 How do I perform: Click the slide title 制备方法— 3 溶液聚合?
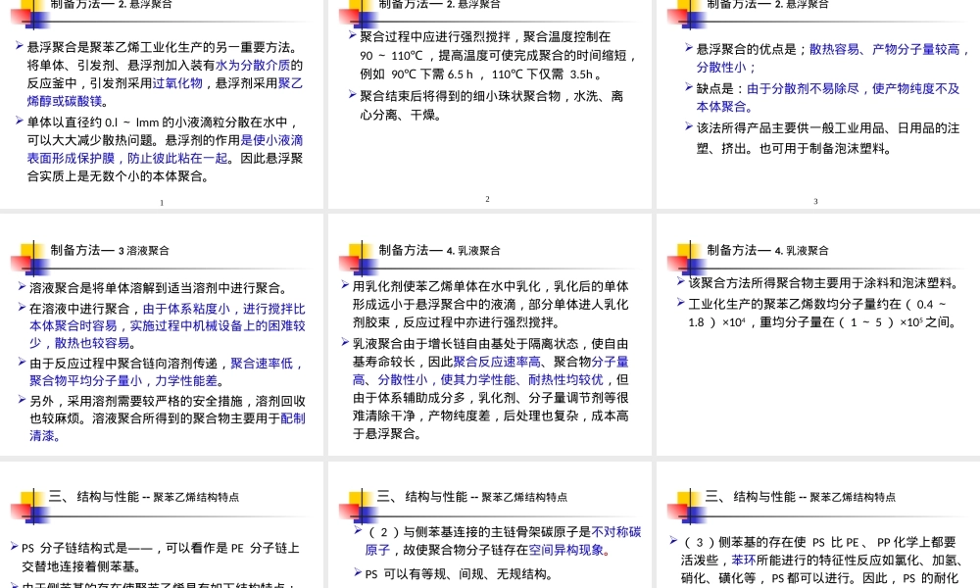pyautogui.click(x=110, y=250)
